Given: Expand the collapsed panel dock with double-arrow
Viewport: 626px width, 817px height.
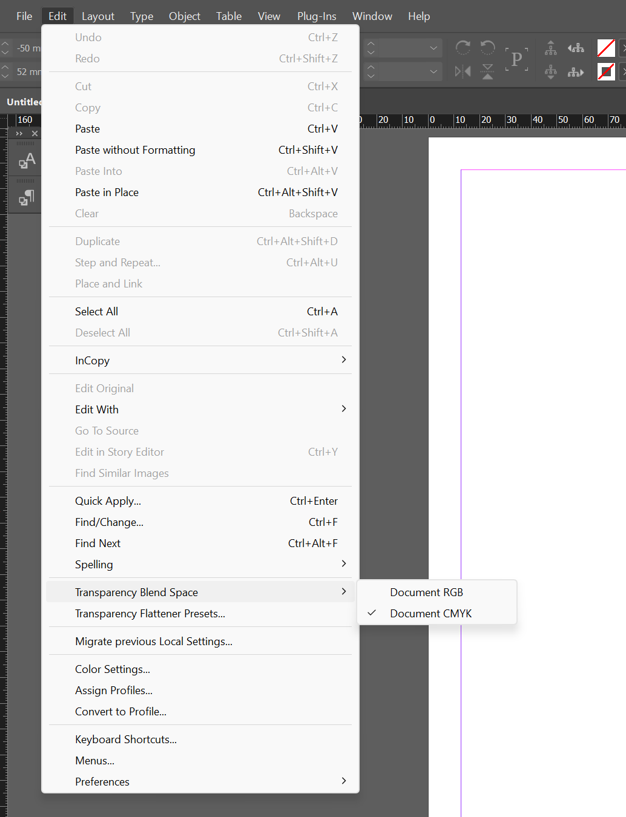Looking at the screenshot, I should 19,133.
